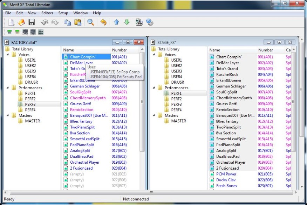
Task: Open the Setup menu
Action: (x=63, y=13)
